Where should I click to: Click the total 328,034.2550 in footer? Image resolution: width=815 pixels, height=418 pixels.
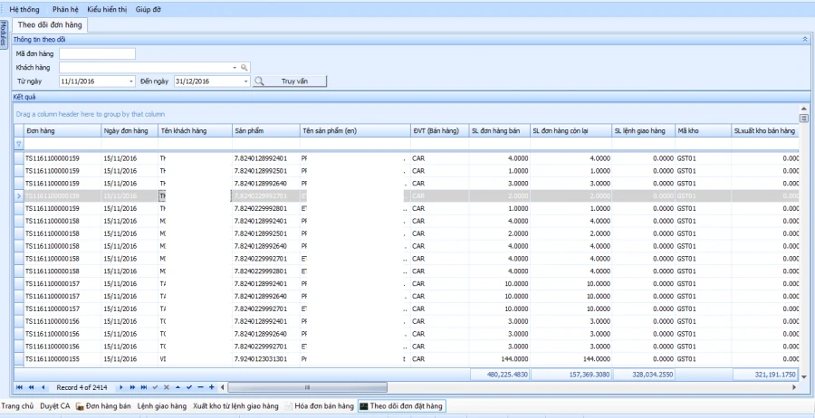point(644,375)
